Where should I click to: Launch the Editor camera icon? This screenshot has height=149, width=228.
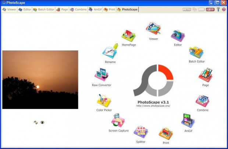[178, 36]
